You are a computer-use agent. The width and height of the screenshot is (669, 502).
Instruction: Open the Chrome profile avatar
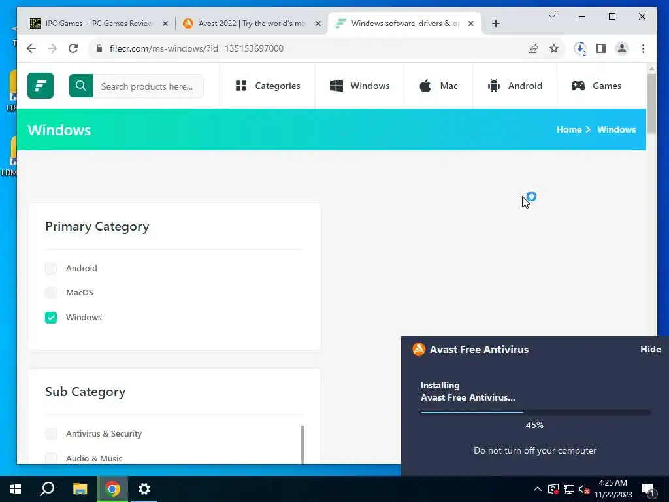622,48
